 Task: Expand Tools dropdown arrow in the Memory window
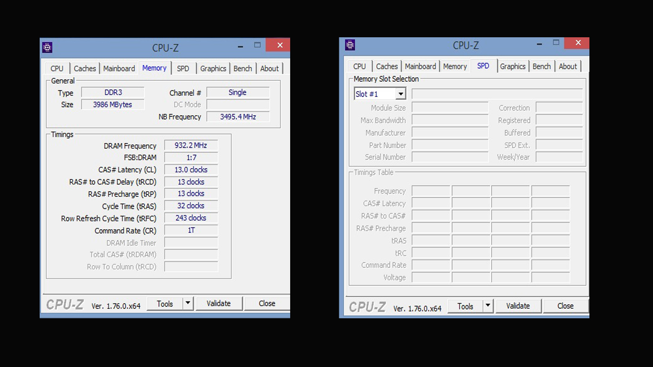click(188, 303)
